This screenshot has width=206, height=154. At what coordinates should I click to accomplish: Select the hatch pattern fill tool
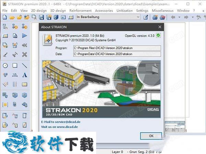(25, 84)
